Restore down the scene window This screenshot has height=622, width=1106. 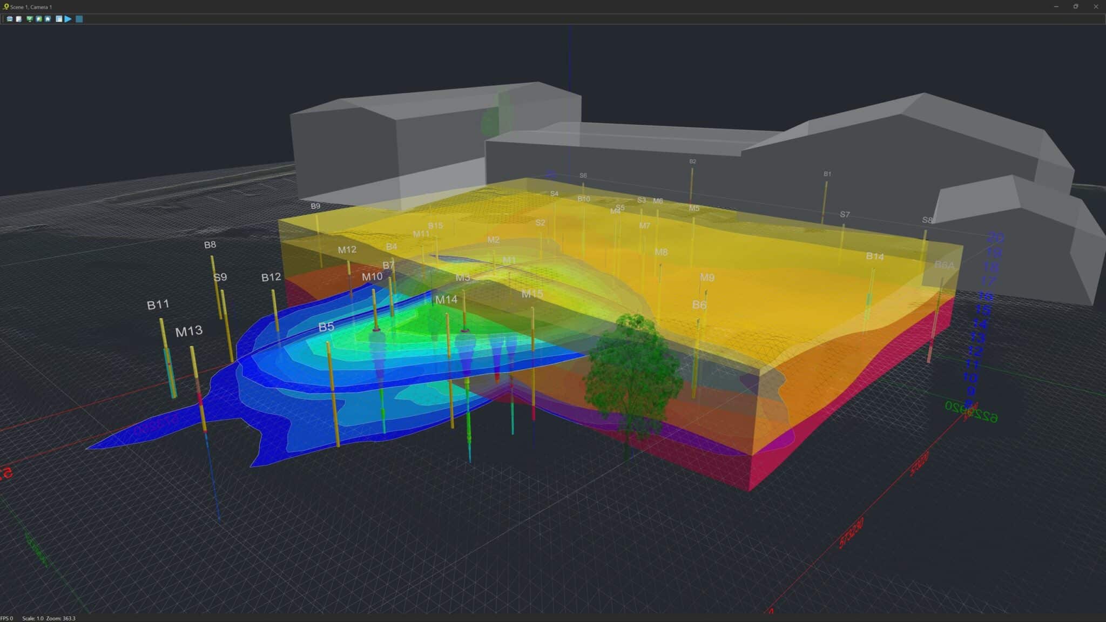tap(1076, 6)
